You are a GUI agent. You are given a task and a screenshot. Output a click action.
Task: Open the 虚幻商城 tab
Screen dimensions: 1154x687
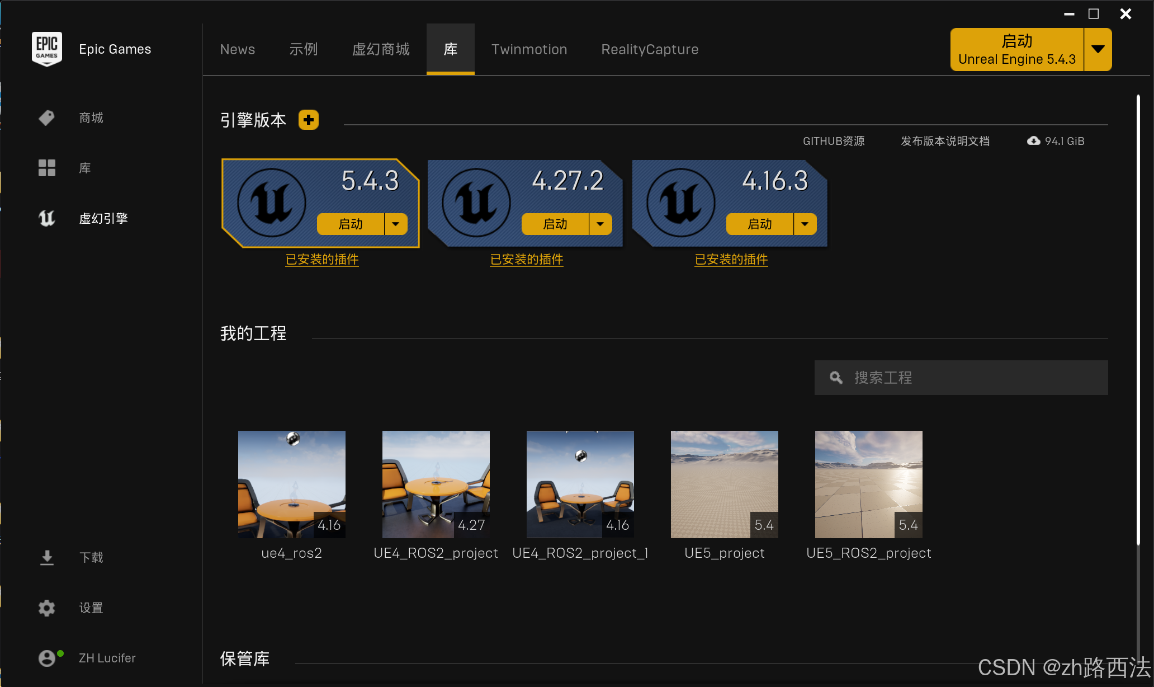[381, 49]
